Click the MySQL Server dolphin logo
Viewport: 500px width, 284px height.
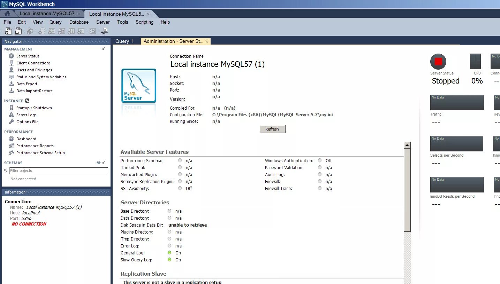[x=139, y=86]
